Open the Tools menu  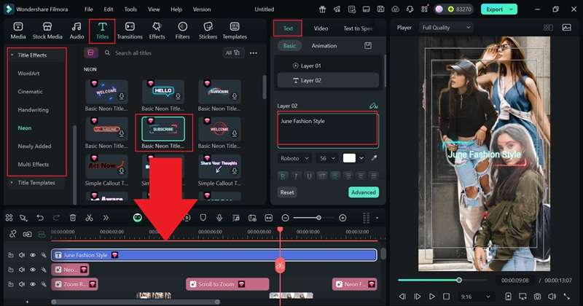pyautogui.click(x=130, y=9)
